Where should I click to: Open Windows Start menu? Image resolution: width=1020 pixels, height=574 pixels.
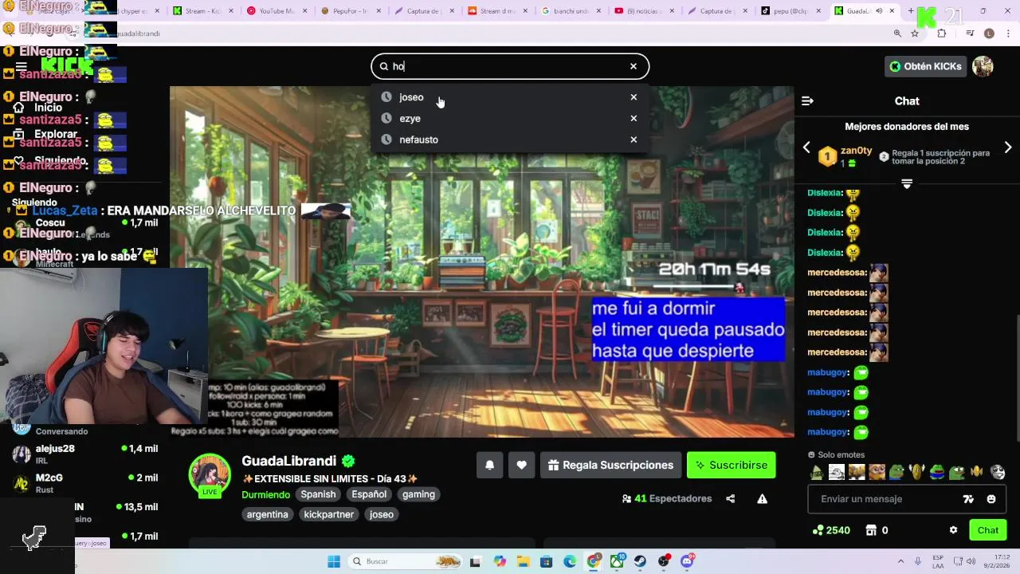tap(334, 561)
